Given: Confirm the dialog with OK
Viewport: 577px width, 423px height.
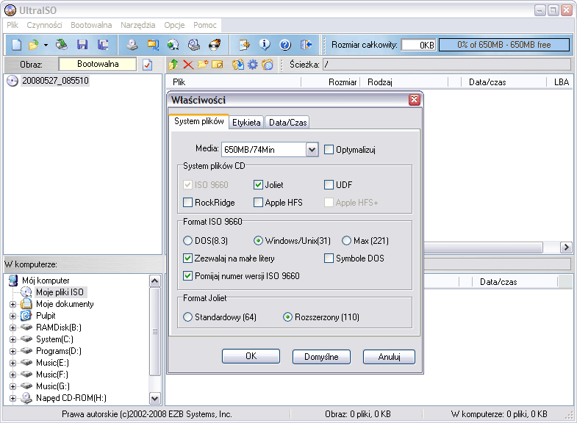Looking at the screenshot, I should [x=251, y=356].
